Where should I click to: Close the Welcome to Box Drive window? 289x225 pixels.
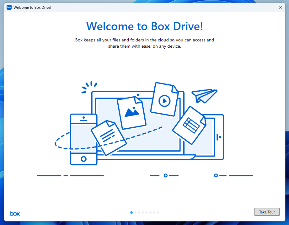coord(280,7)
